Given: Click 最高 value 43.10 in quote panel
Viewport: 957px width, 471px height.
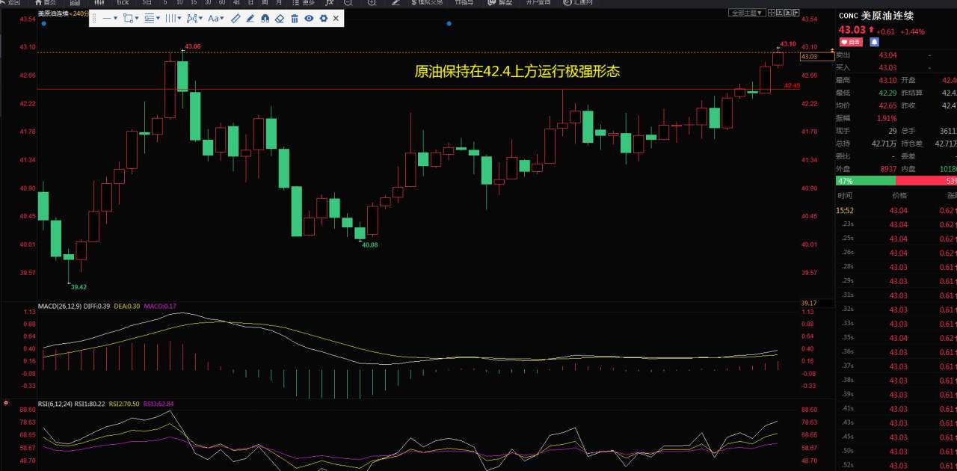Looking at the screenshot, I should click(x=887, y=80).
